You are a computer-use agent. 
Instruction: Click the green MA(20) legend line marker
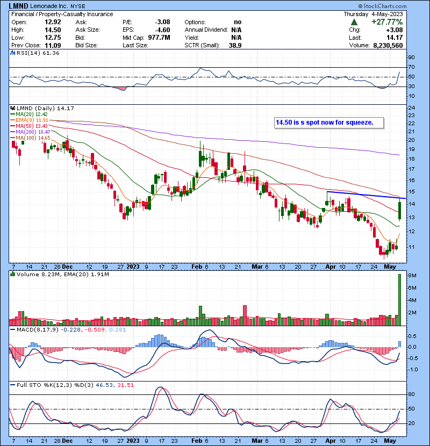coord(12,114)
